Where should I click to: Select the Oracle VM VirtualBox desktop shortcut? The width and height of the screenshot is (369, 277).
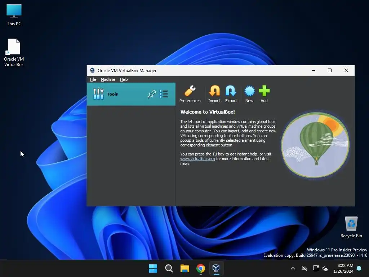tap(14, 53)
